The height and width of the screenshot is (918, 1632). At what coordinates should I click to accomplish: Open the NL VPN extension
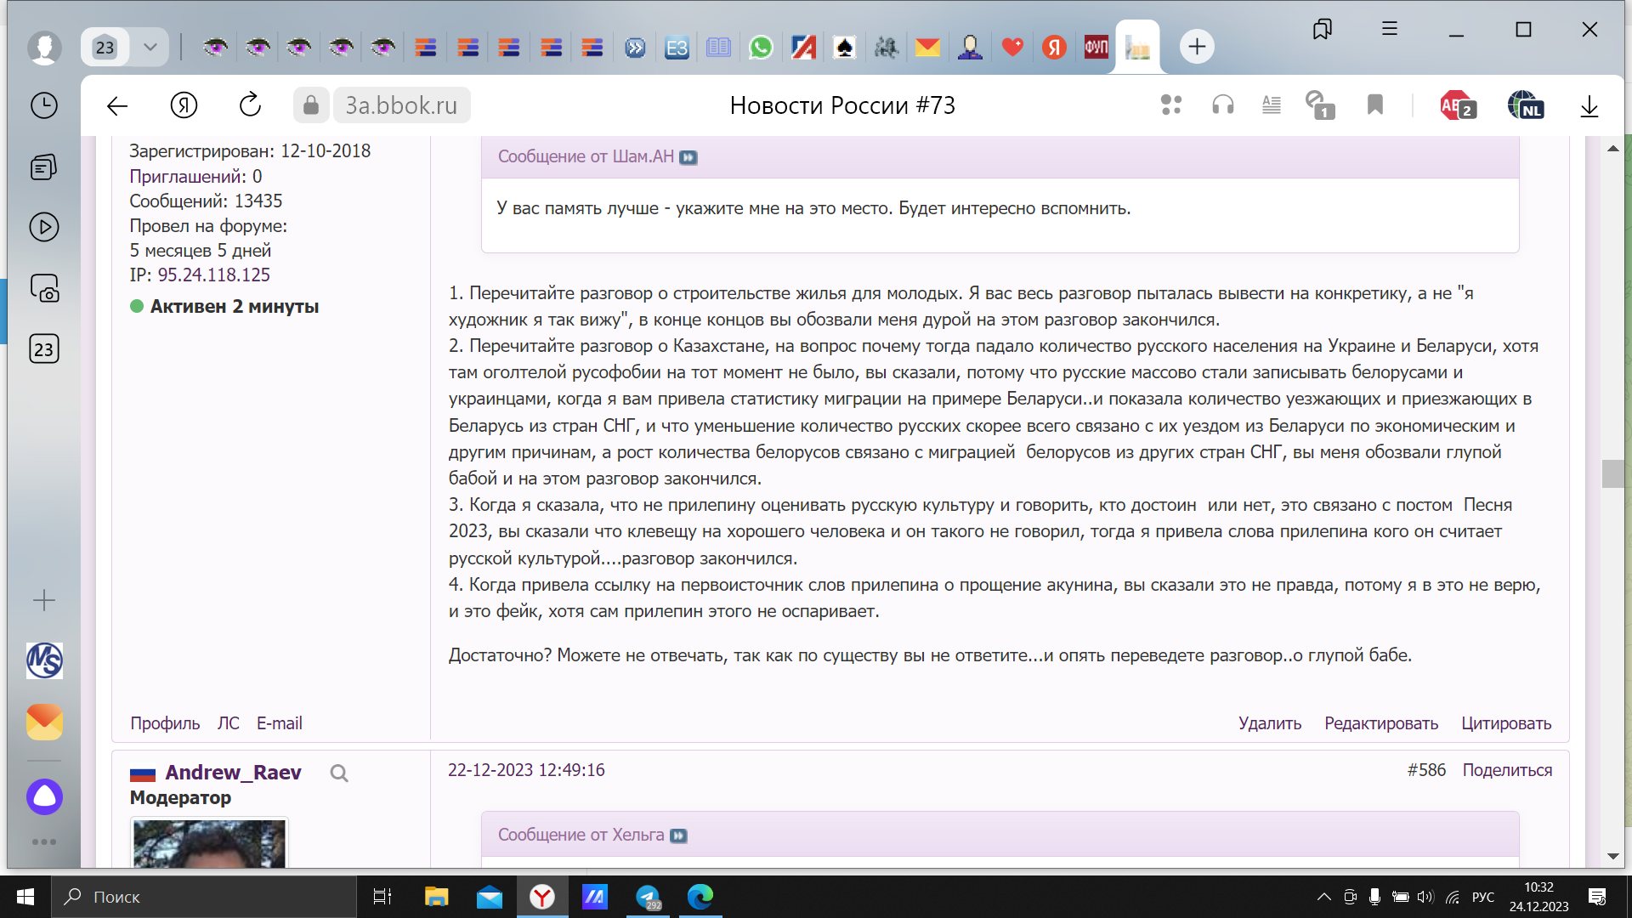click(x=1525, y=105)
